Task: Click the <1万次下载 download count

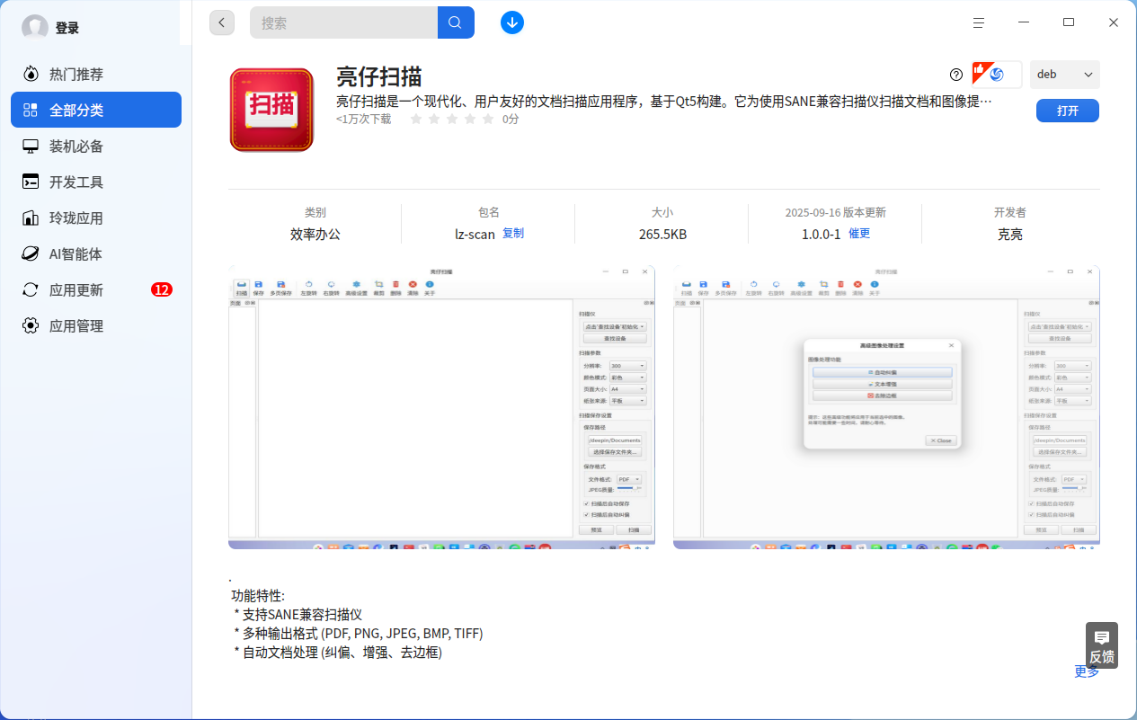Action: click(x=364, y=119)
